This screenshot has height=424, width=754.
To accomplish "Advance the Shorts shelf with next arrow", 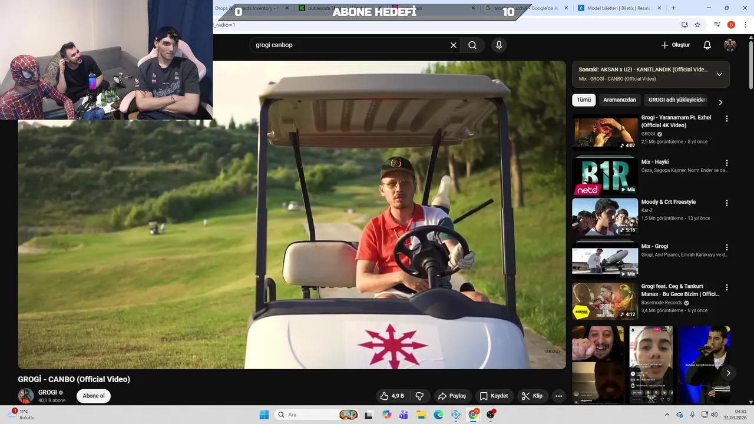I will tap(728, 373).
